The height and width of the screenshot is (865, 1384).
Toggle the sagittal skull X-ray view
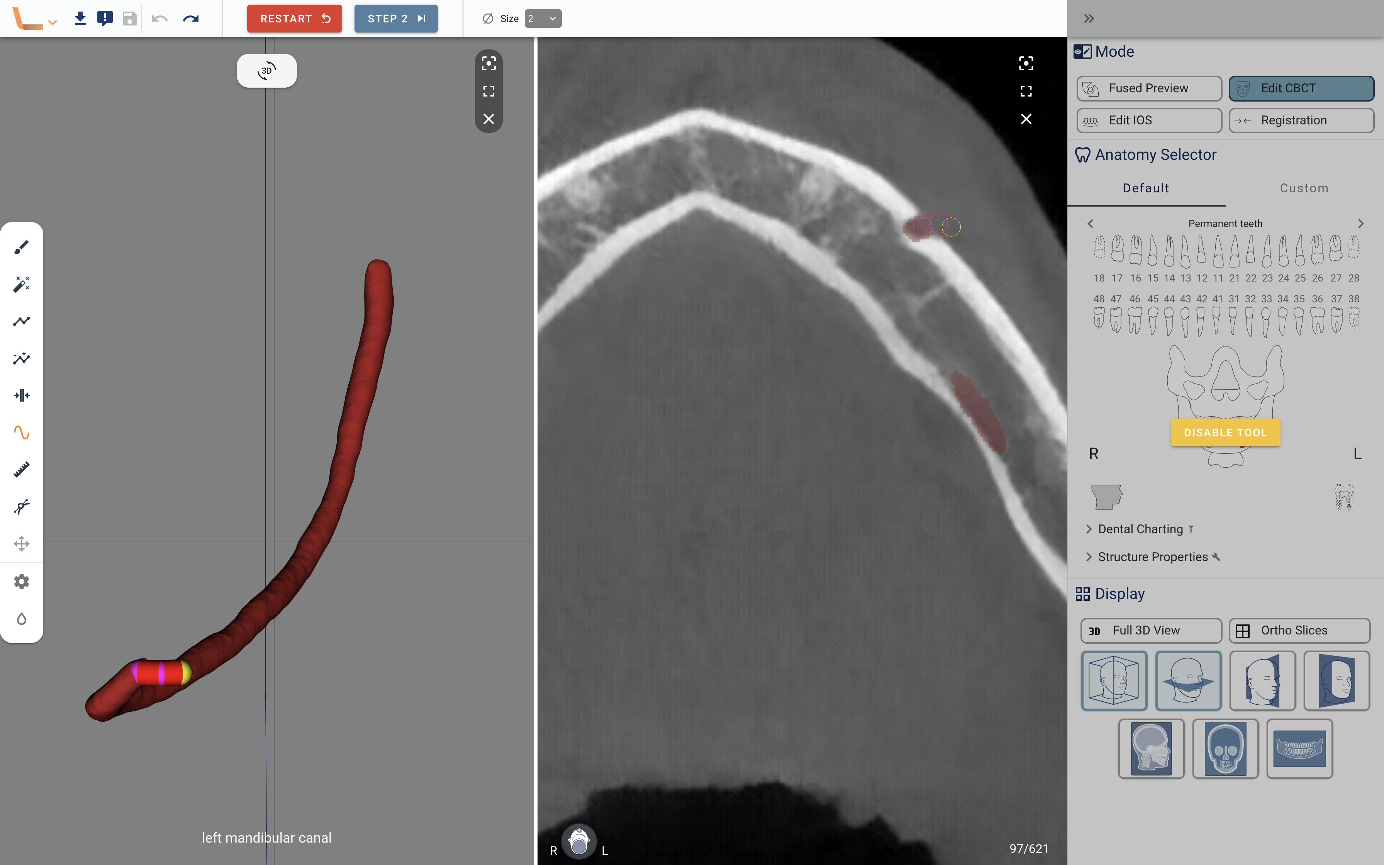(1151, 748)
